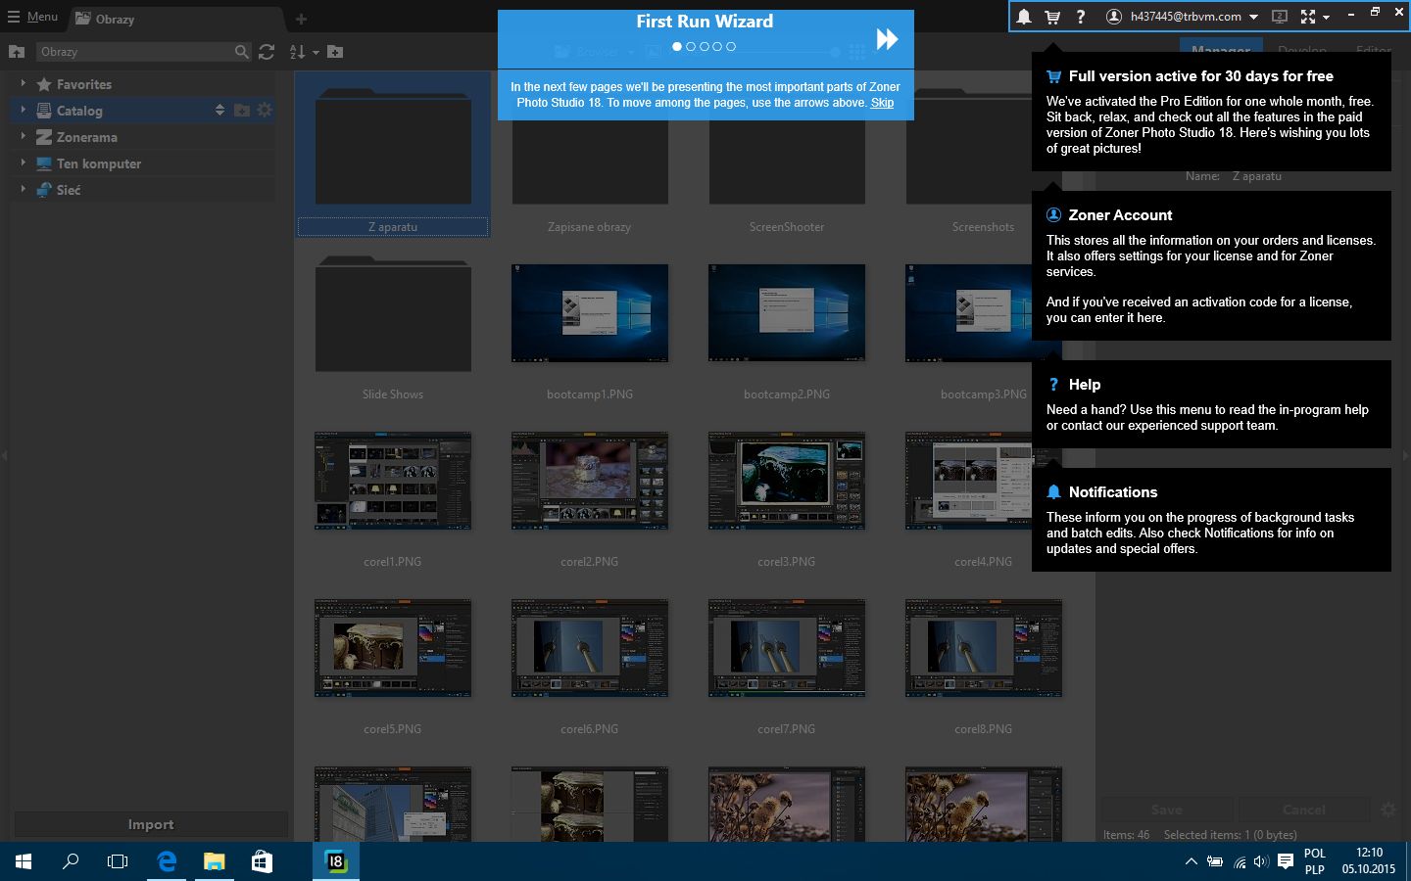1411x881 pixels.
Task: Click the gear icon beside Cancel
Action: point(1388,810)
